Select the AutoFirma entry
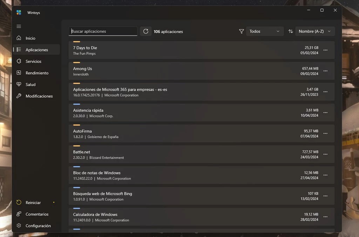Screen dimensions: 359x237 coord(202,134)
